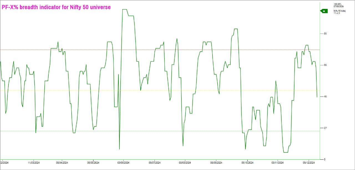
Task: Click the green 99 value marker
Action: 324,11
